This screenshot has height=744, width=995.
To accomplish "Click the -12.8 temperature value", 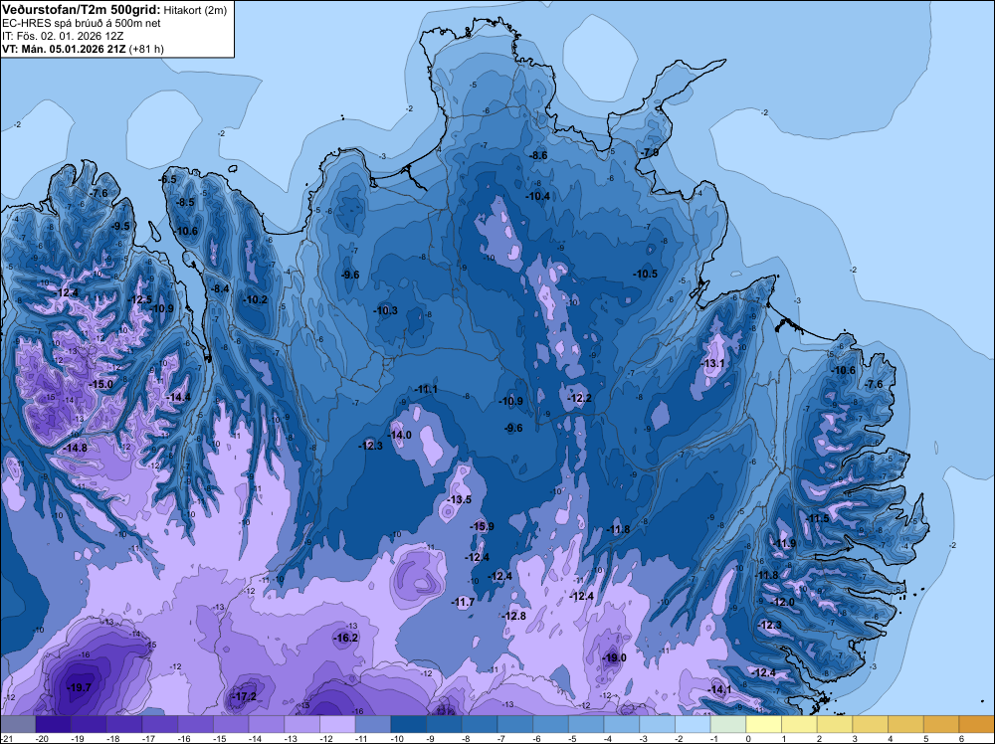I will point(513,617).
